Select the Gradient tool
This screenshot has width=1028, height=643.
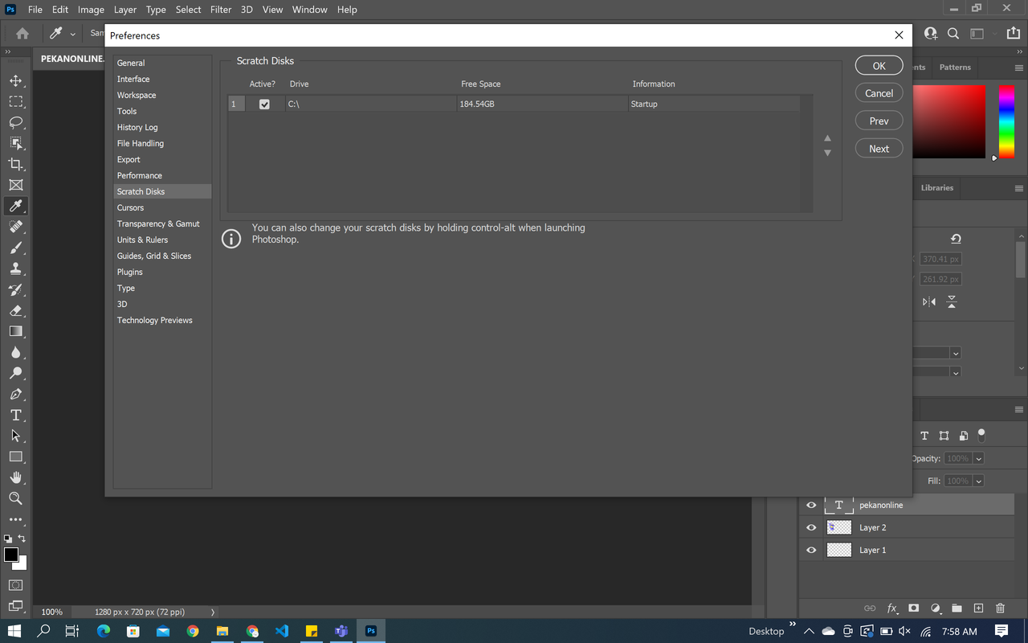tap(15, 331)
